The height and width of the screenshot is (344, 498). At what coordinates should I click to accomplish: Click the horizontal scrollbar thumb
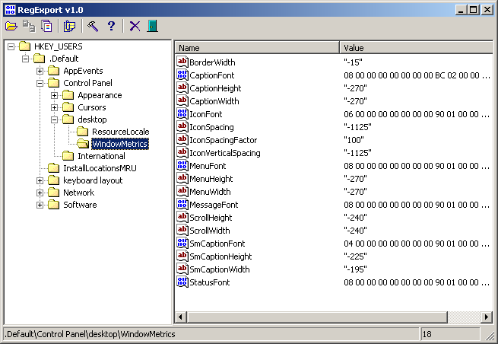(x=317, y=317)
